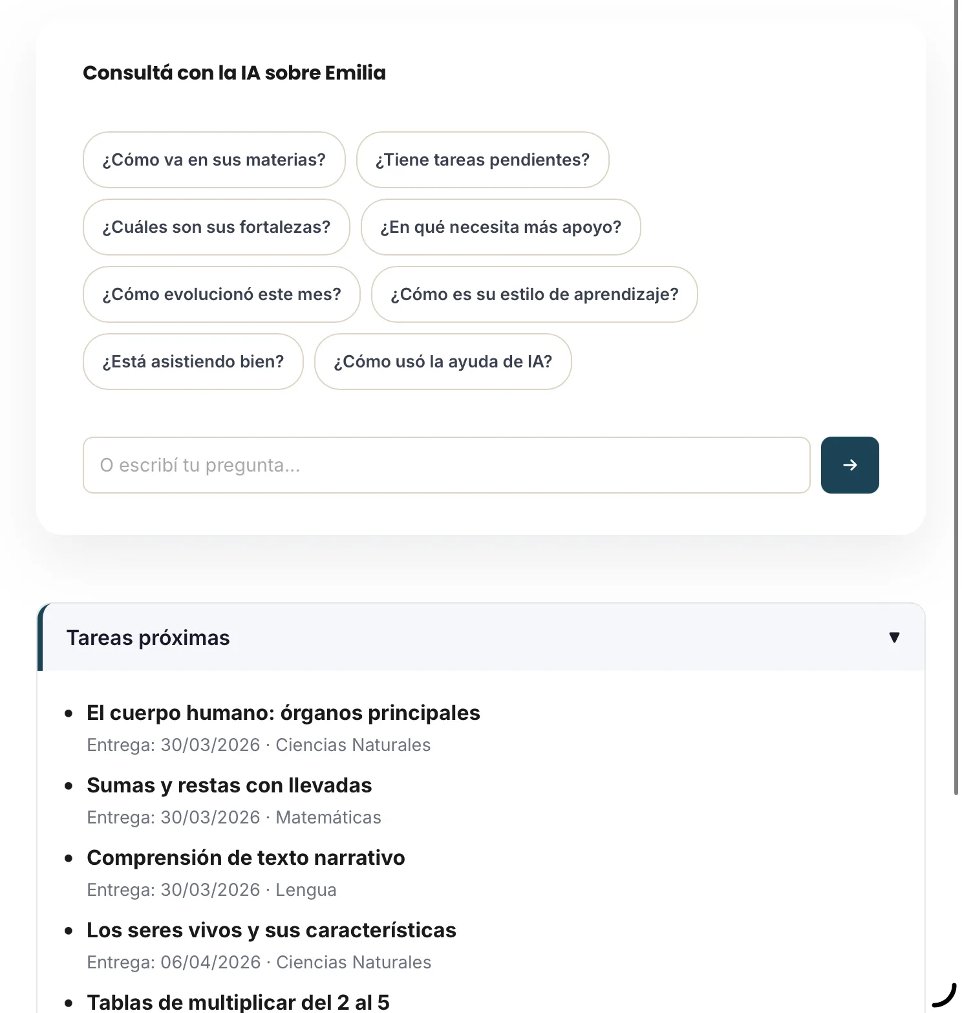Choose '¿En qué necesita más apoyo?' chip
962x1013 pixels.
[500, 227]
